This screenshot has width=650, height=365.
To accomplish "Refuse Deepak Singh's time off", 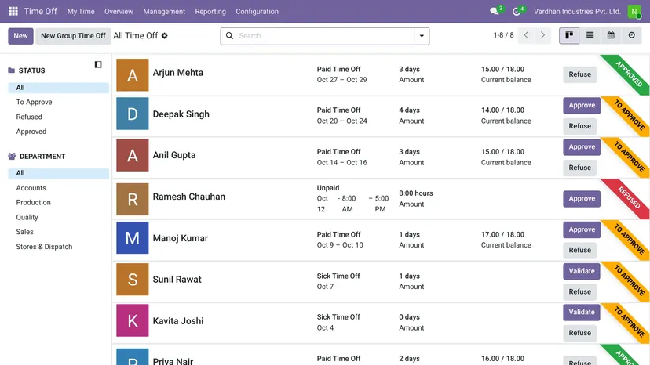I will click(579, 126).
